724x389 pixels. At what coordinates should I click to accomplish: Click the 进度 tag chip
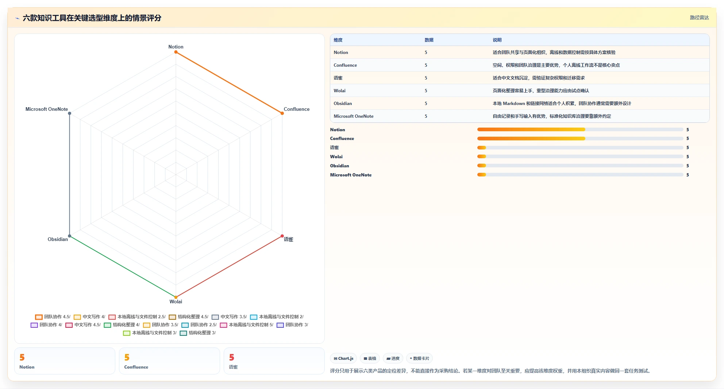(x=393, y=358)
